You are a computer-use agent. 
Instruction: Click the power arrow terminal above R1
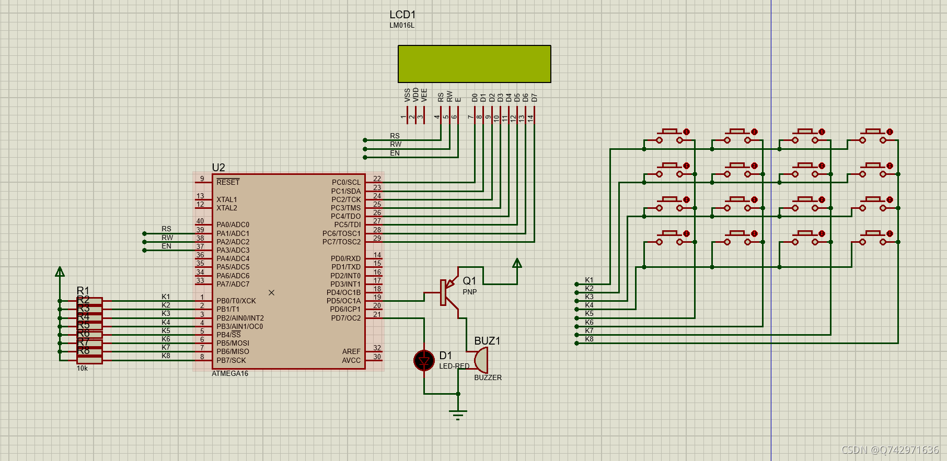click(60, 271)
